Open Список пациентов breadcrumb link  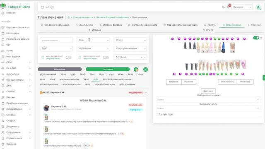pos(83,17)
